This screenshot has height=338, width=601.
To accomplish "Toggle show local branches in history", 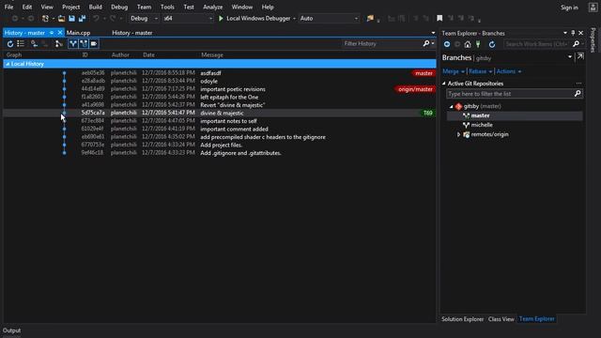I will click(x=73, y=44).
